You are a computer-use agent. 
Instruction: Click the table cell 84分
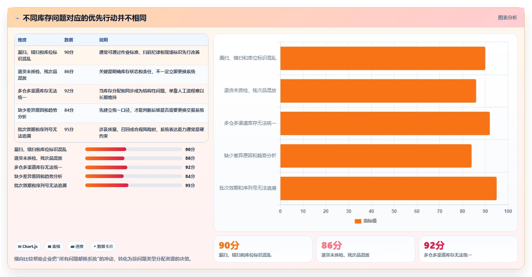(x=69, y=110)
